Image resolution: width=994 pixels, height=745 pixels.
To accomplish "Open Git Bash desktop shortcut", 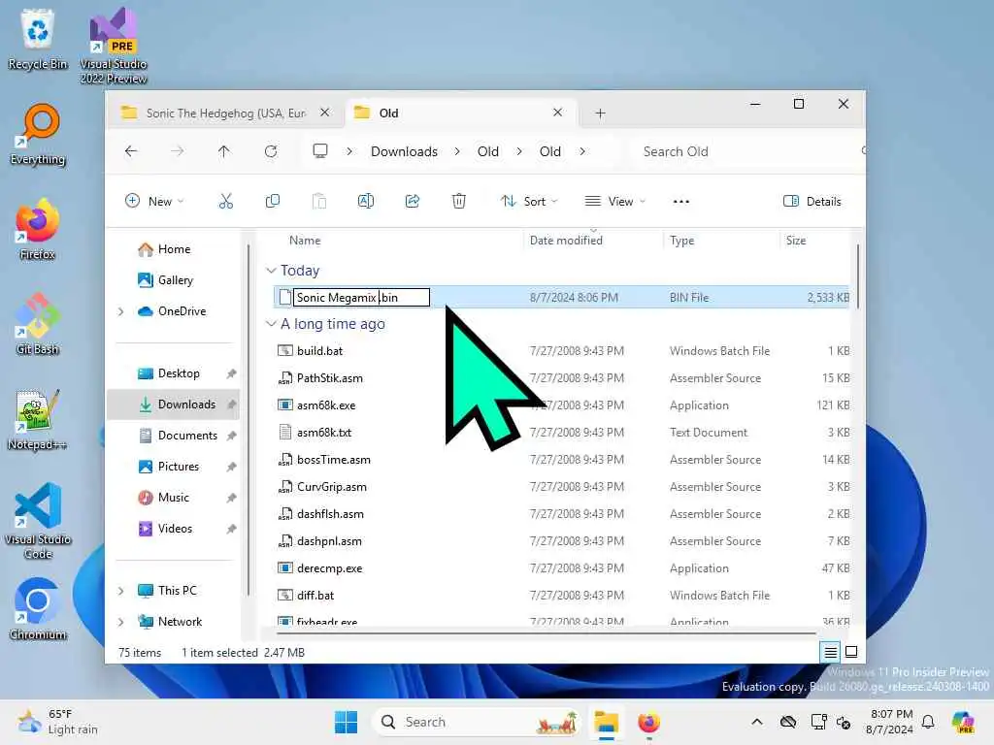I will pyautogui.click(x=38, y=324).
